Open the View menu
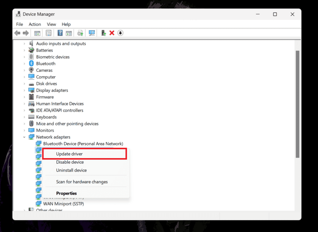Viewport: 318px width, 232px height. 51,24
